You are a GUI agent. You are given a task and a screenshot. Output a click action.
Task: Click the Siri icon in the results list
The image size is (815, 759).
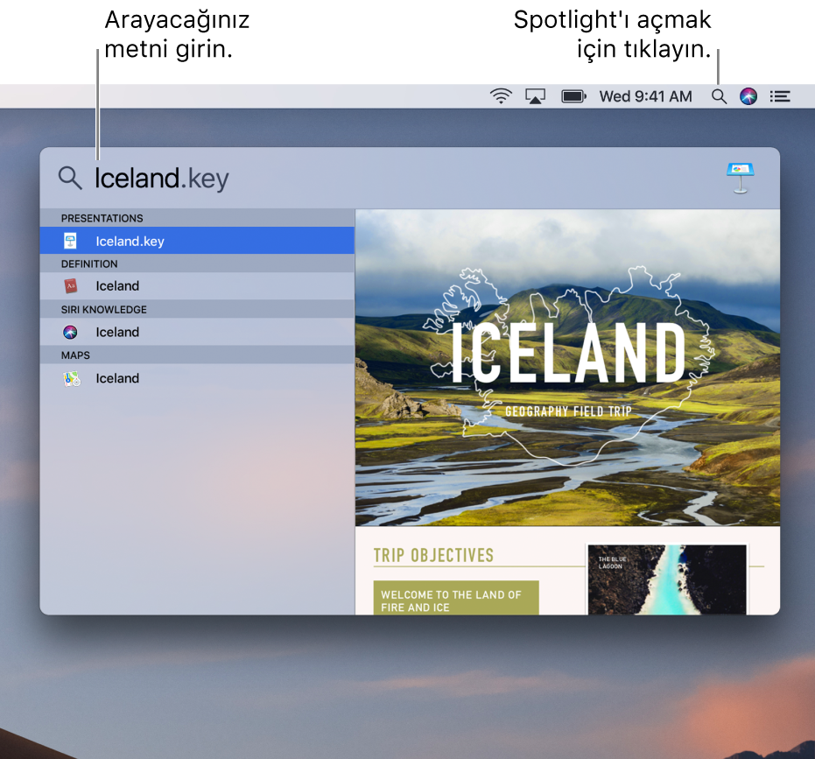pyautogui.click(x=70, y=332)
